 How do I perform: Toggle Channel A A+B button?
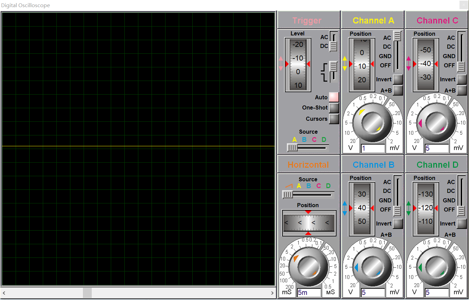pos(398,90)
